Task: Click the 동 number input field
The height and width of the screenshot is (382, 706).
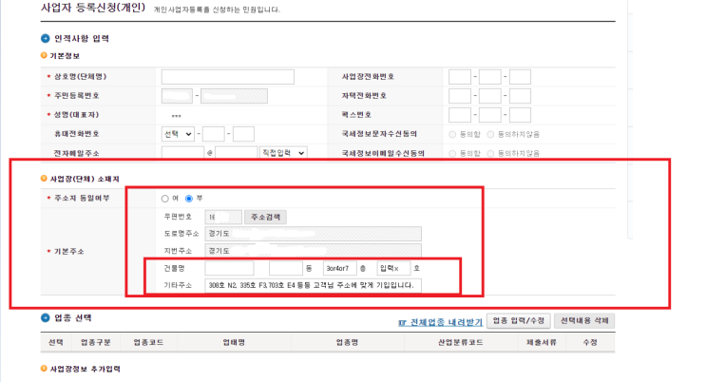Action: (x=285, y=269)
